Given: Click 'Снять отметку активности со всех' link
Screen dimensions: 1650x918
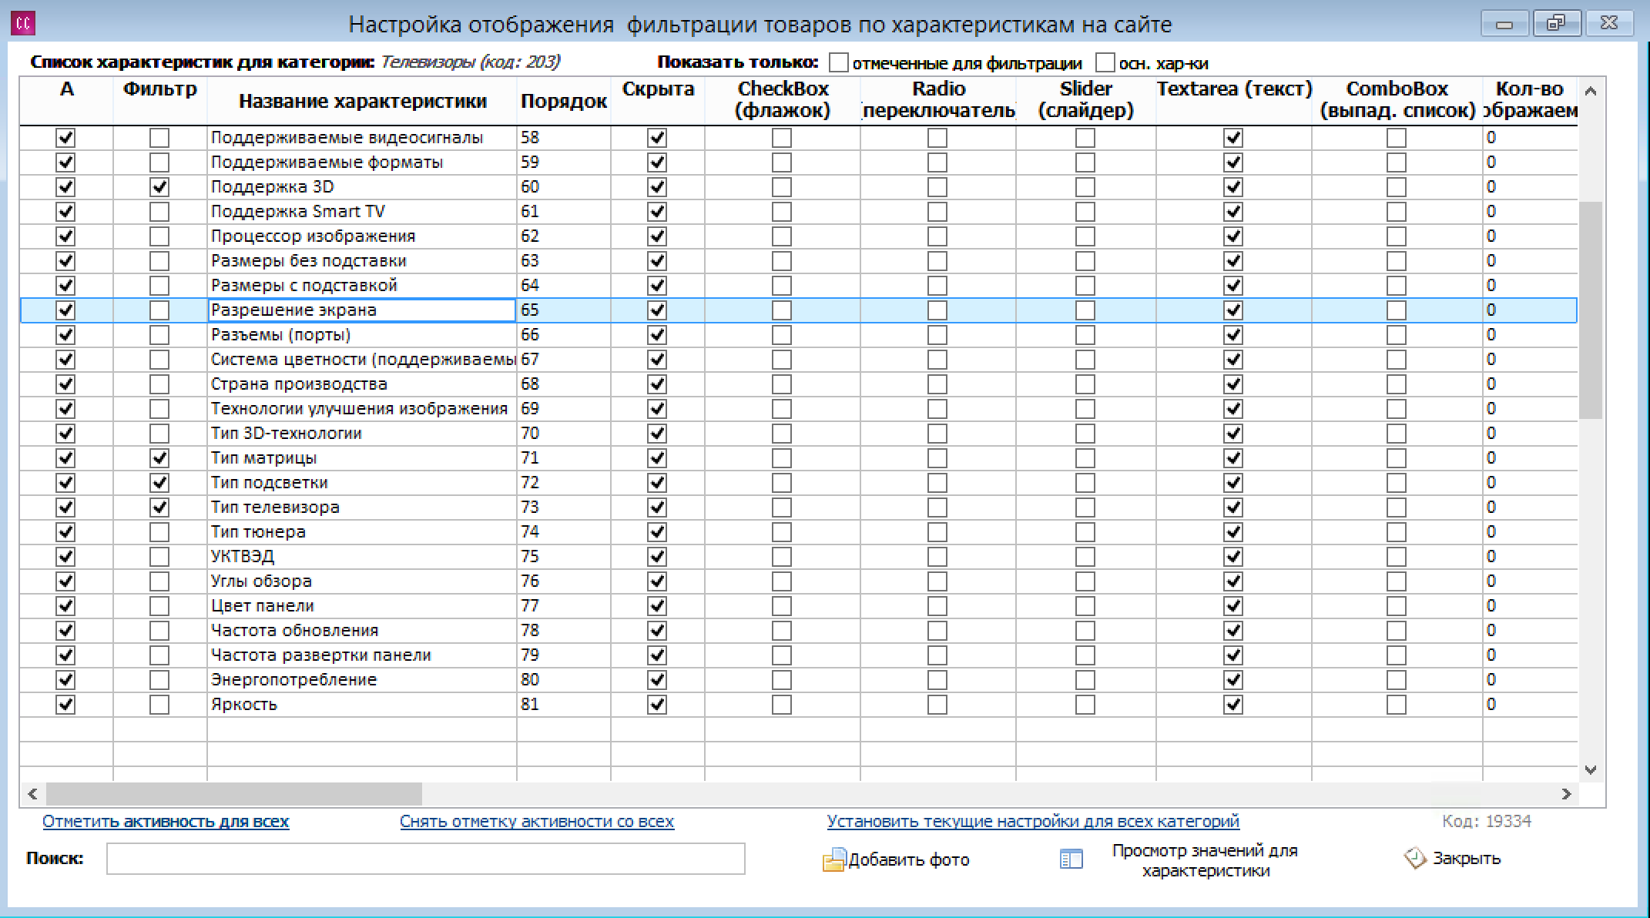Looking at the screenshot, I should tap(537, 822).
